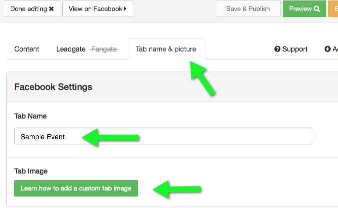Screen dimensions: 338x208
Task: Switch to the Leadgate tab
Action: pyautogui.click(x=71, y=49)
